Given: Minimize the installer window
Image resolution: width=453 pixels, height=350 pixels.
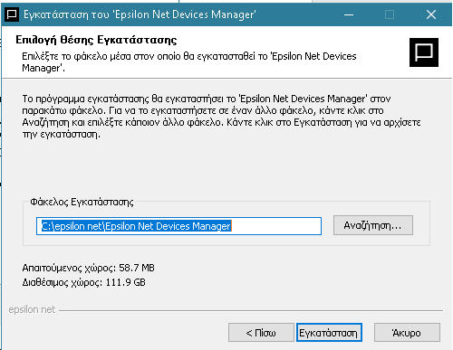Looking at the screenshot, I should [x=349, y=14].
